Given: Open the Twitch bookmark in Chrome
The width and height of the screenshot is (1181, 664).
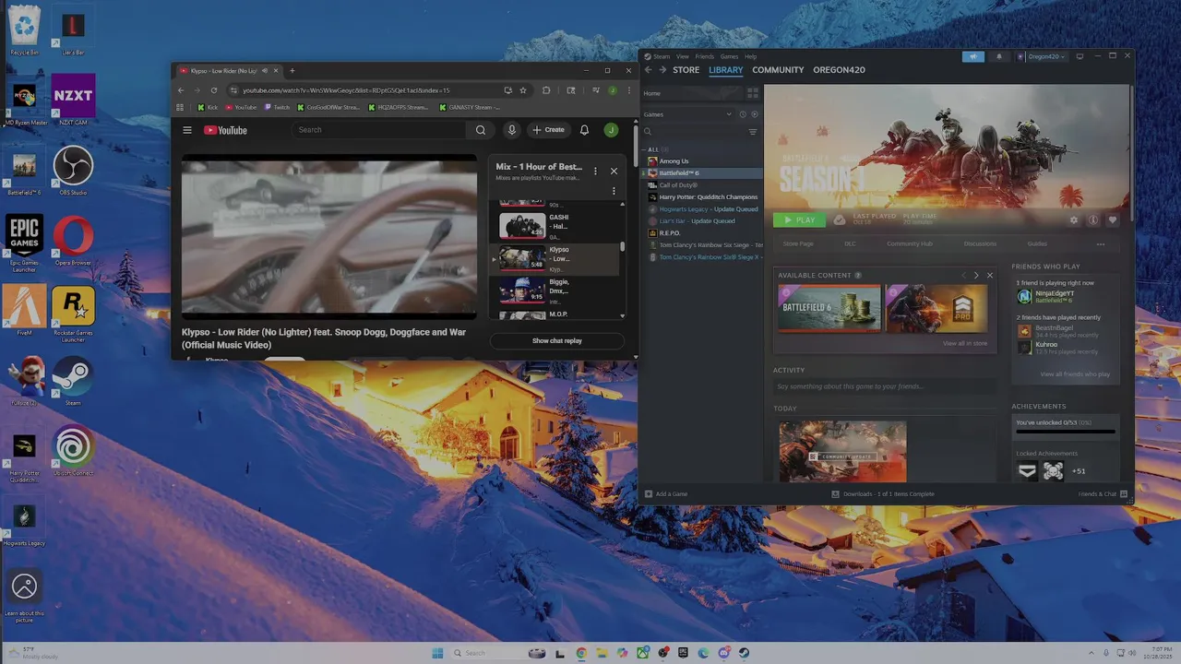Looking at the screenshot, I should [x=277, y=108].
